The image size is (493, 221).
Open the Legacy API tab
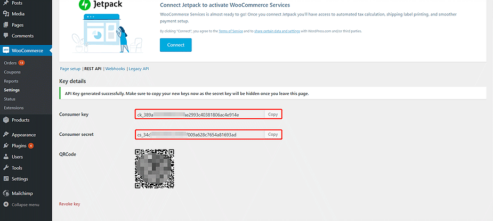[139, 69]
